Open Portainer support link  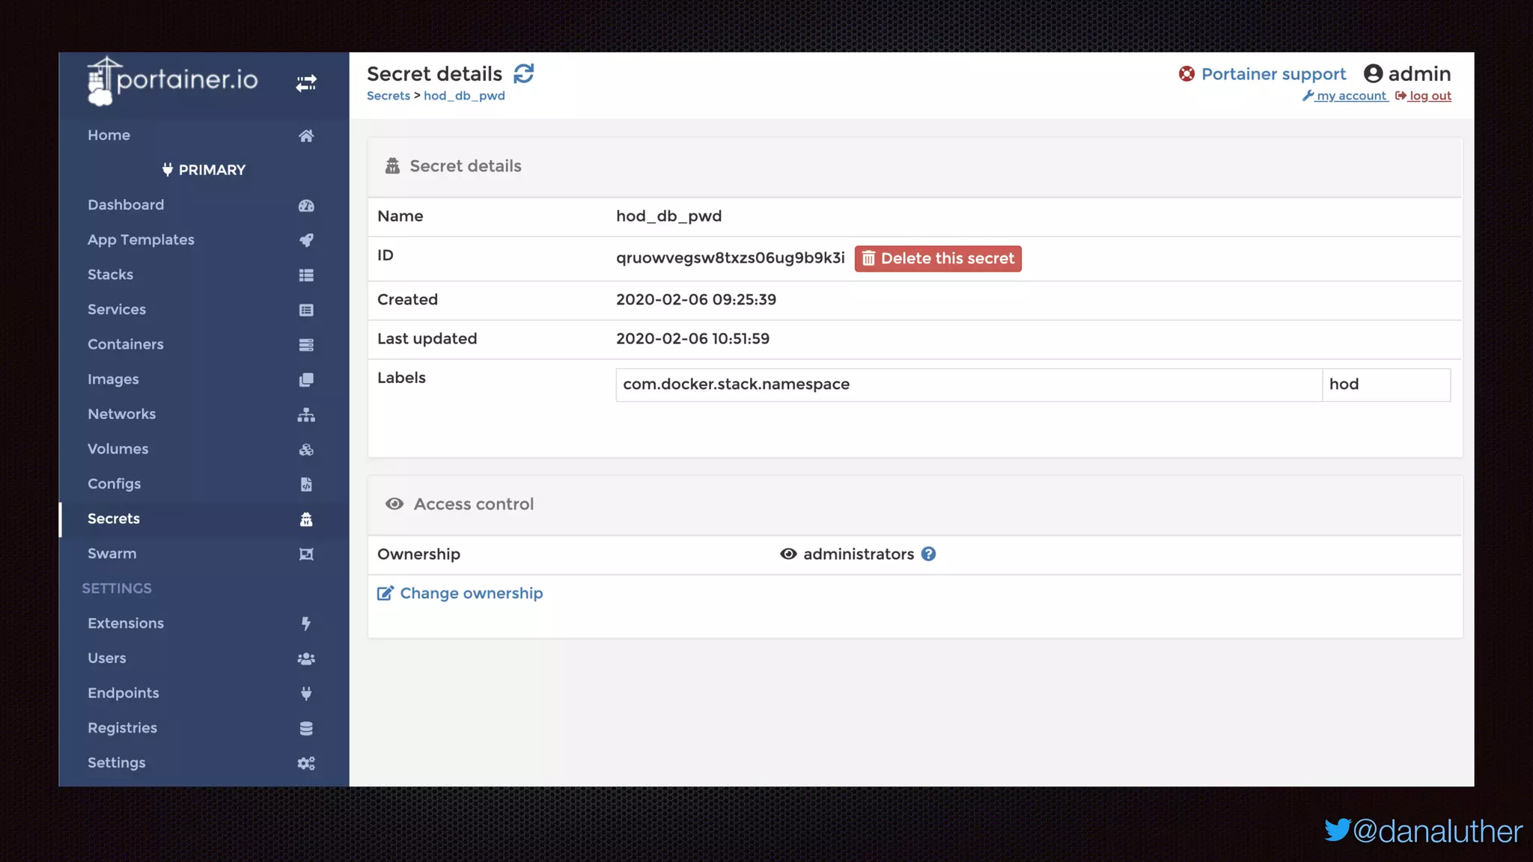pos(1273,74)
